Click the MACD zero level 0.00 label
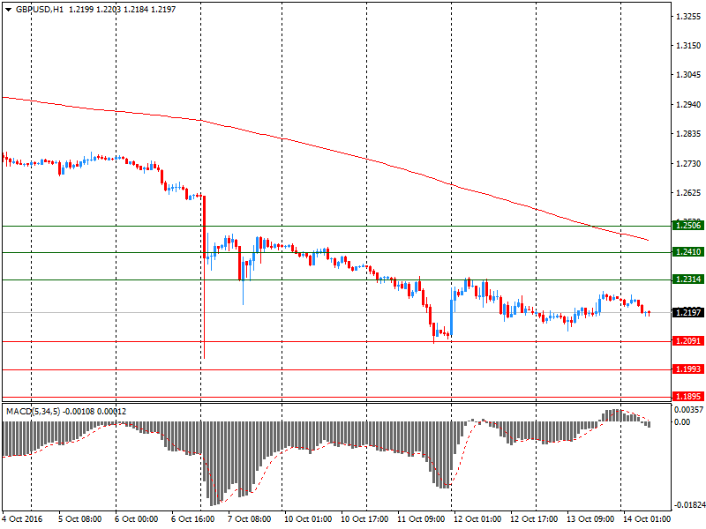This screenshot has width=706, height=529. coord(682,422)
